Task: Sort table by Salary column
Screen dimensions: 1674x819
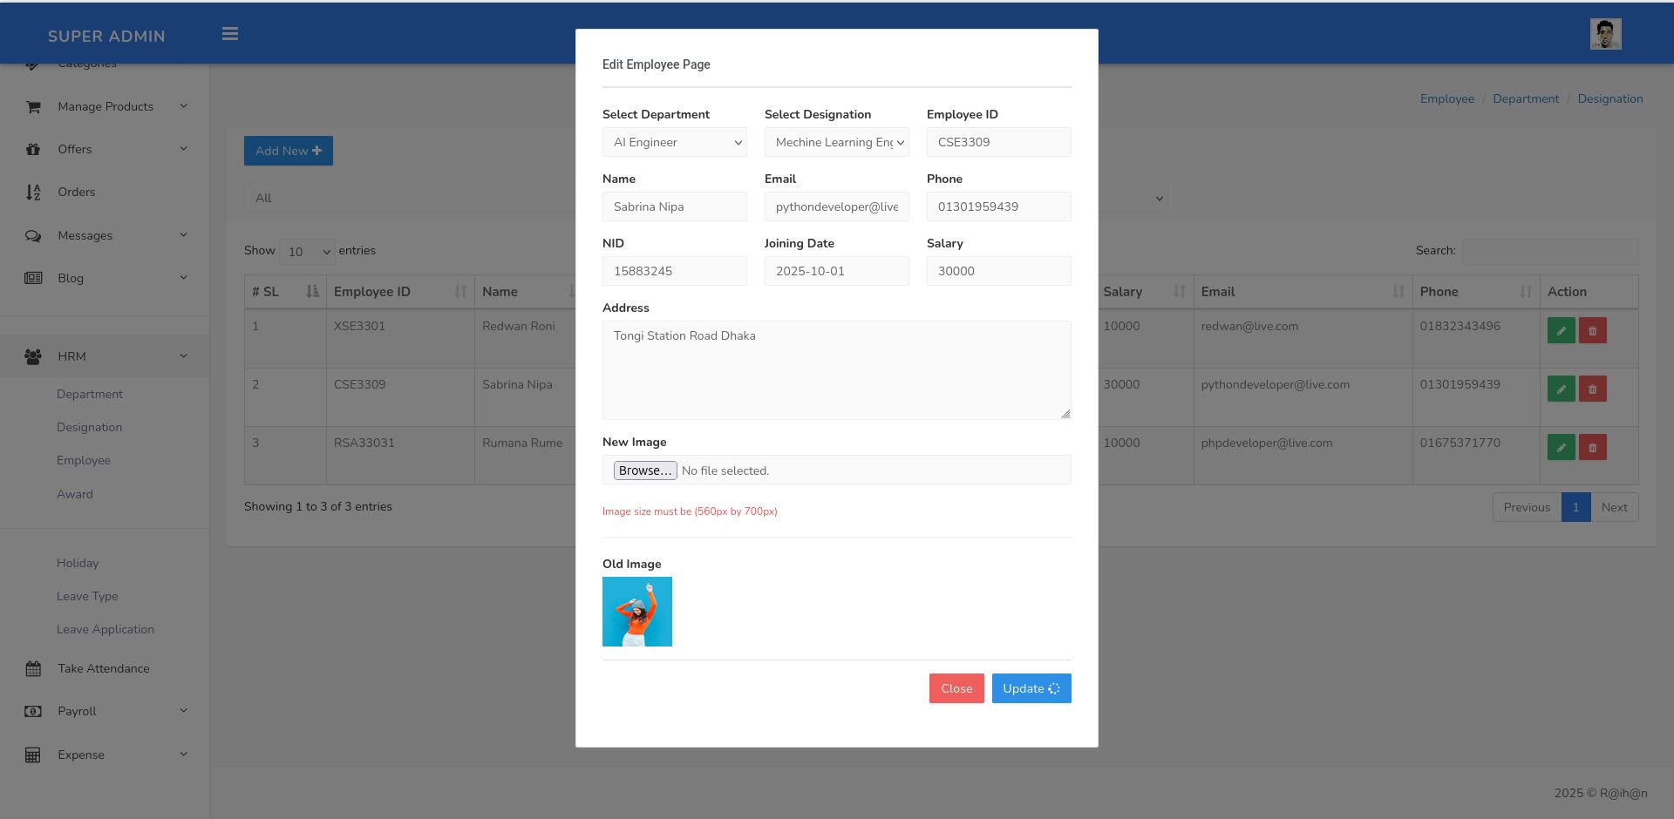Action: (x=1145, y=292)
